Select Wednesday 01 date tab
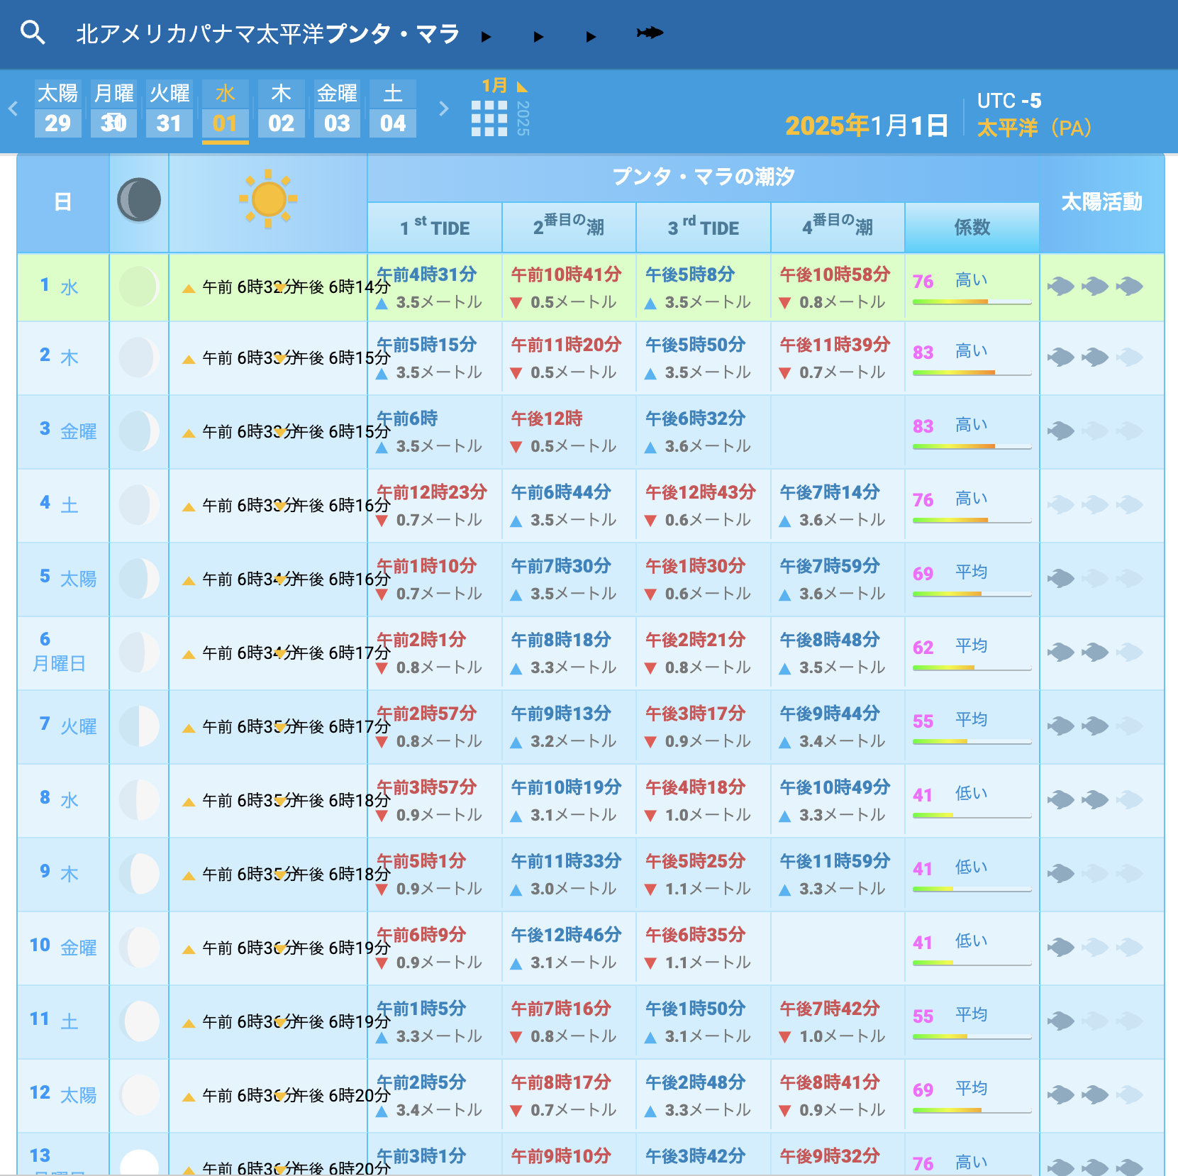The width and height of the screenshot is (1178, 1176). [x=225, y=109]
